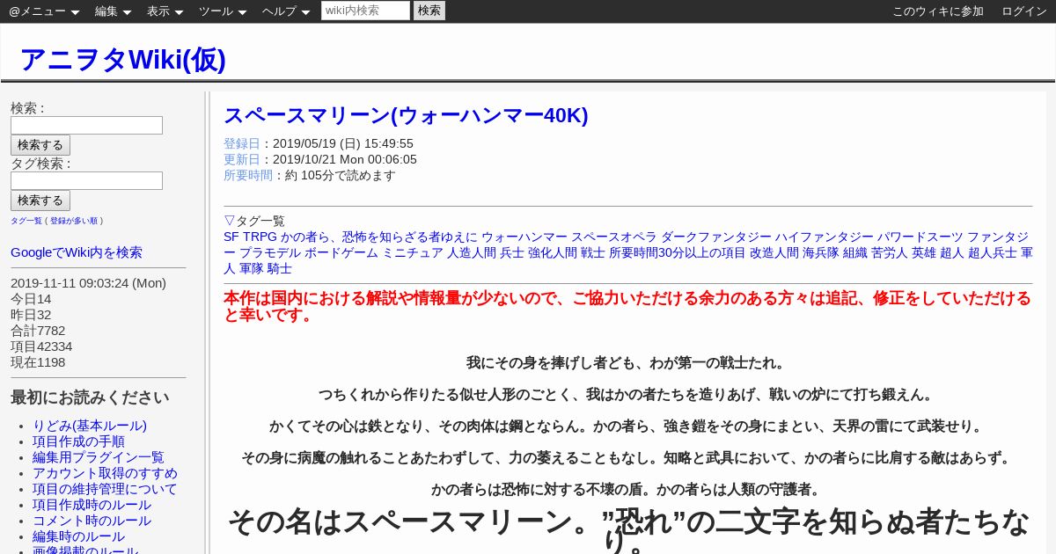Focus the タグ検索 text field

click(86, 181)
